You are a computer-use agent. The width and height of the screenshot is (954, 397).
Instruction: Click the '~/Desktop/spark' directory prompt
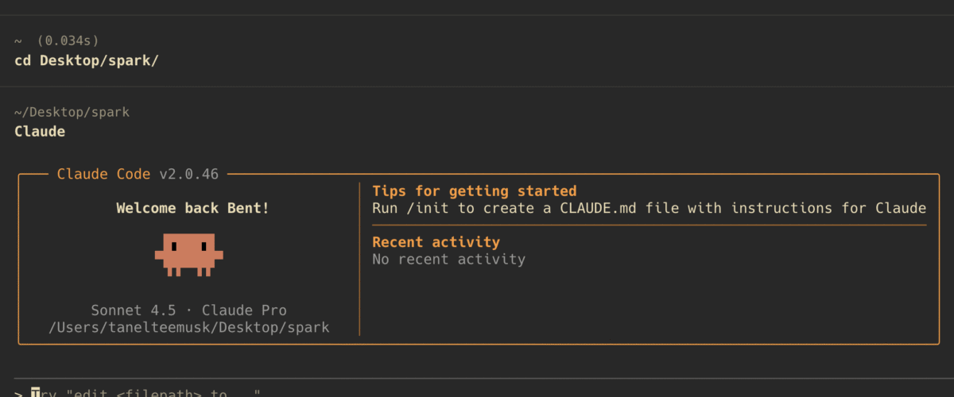(x=72, y=112)
